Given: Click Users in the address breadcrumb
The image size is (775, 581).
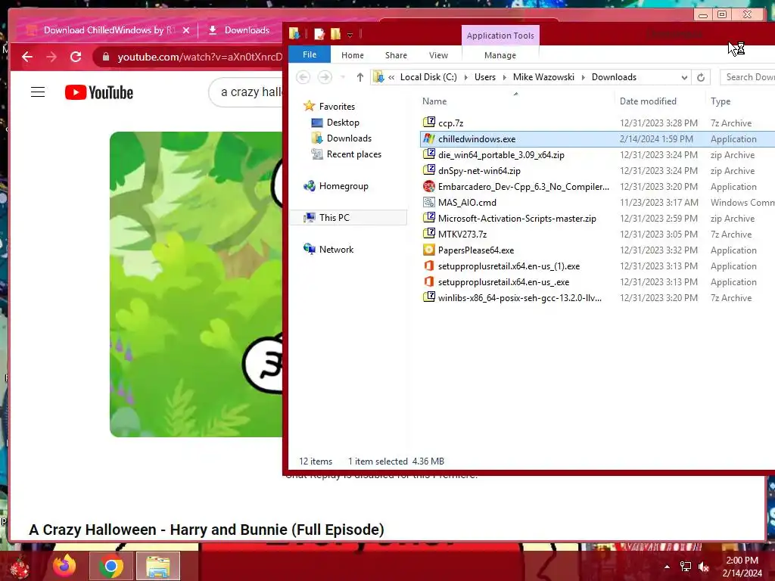Looking at the screenshot, I should (x=485, y=77).
